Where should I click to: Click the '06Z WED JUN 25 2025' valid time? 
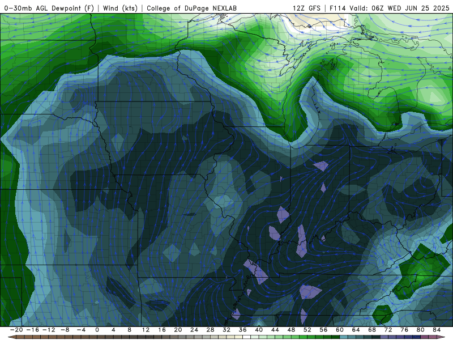[410, 8]
